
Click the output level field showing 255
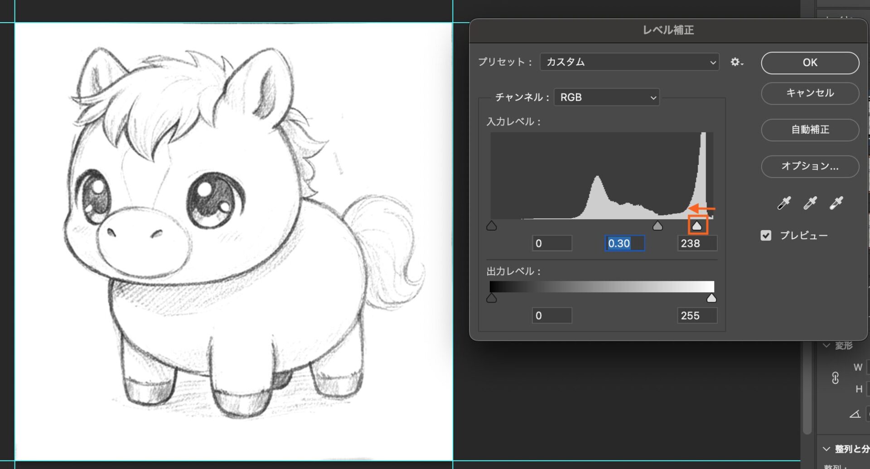coord(697,316)
